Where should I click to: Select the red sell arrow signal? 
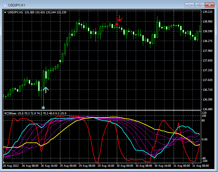tap(119, 19)
